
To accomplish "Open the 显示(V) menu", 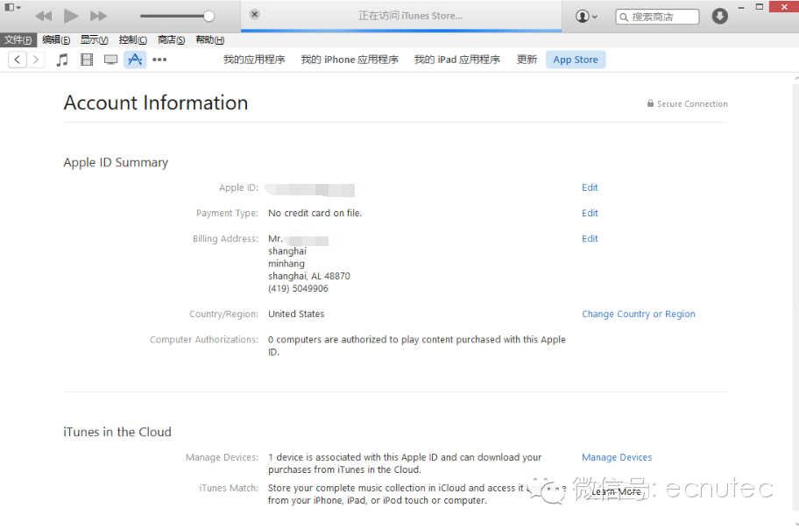I will 95,39.
